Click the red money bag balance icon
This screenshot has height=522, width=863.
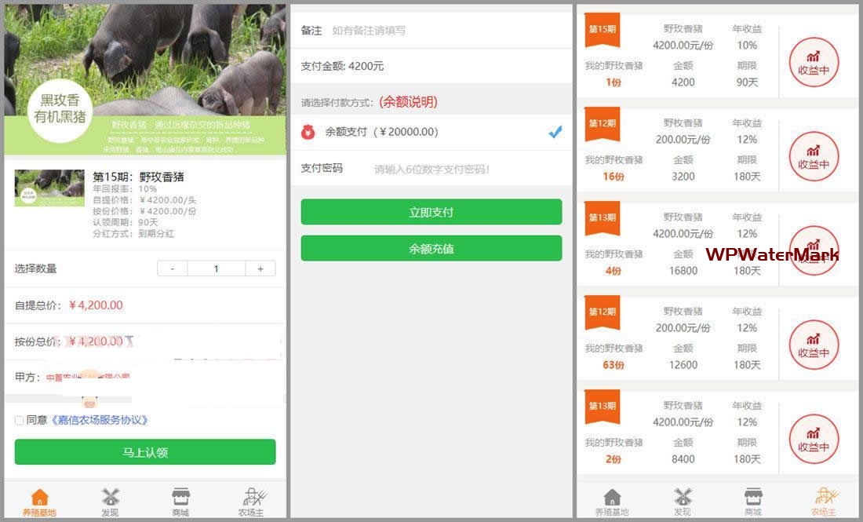pos(308,132)
